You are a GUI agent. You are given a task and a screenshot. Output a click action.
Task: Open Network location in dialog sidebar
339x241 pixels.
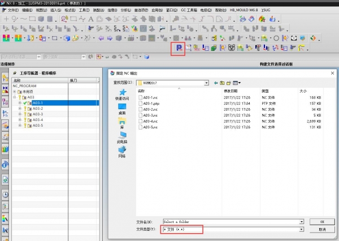click(x=122, y=152)
